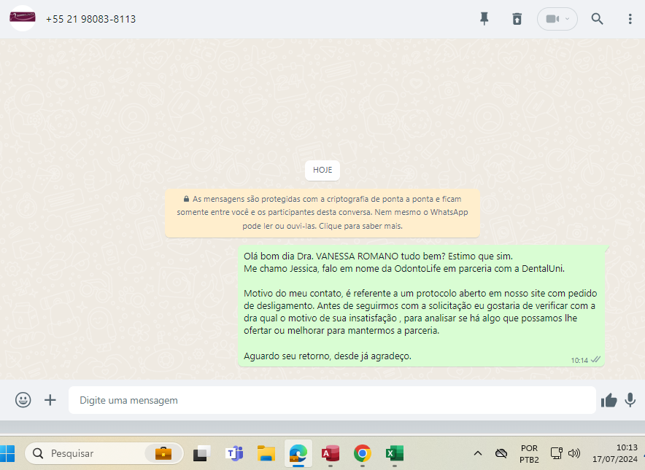Open Task View on the taskbar
This screenshot has height=470, width=645.
(201, 453)
